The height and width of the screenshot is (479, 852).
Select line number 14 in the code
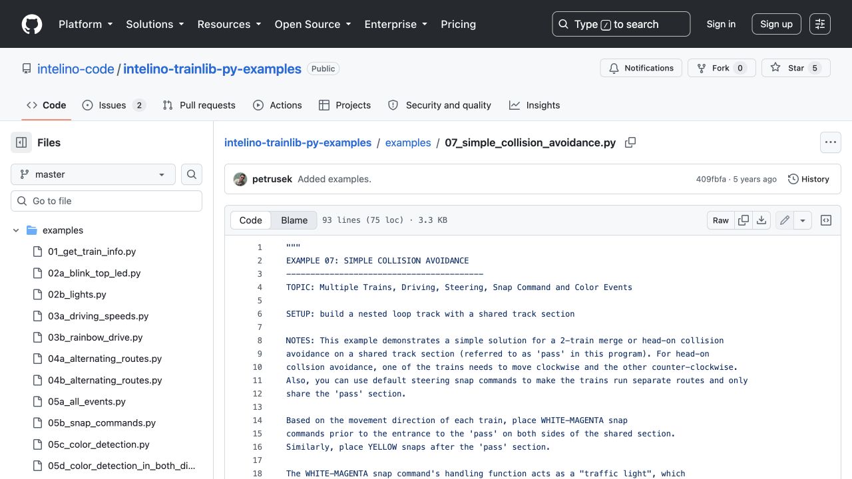(258, 420)
